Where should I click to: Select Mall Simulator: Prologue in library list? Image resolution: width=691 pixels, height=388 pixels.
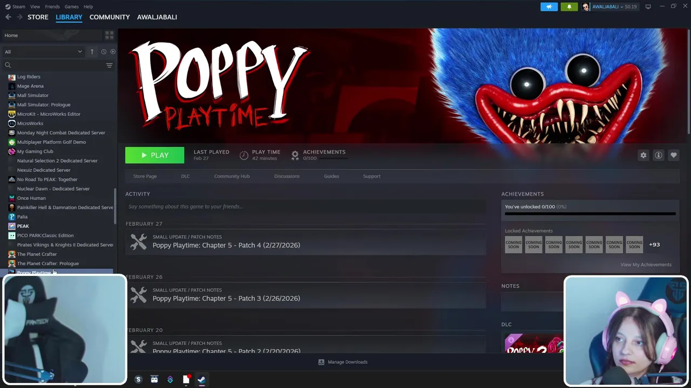tap(44, 105)
